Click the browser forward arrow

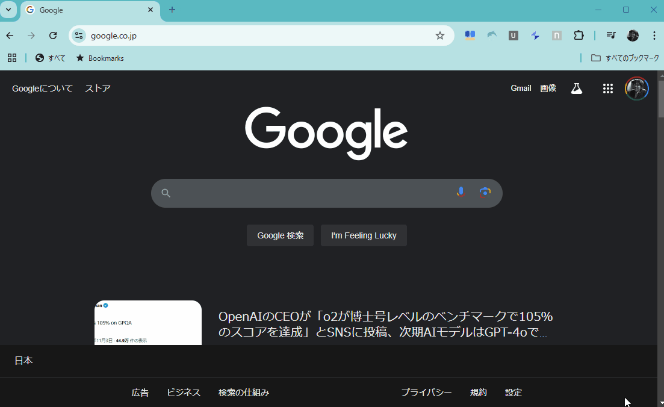coord(31,36)
